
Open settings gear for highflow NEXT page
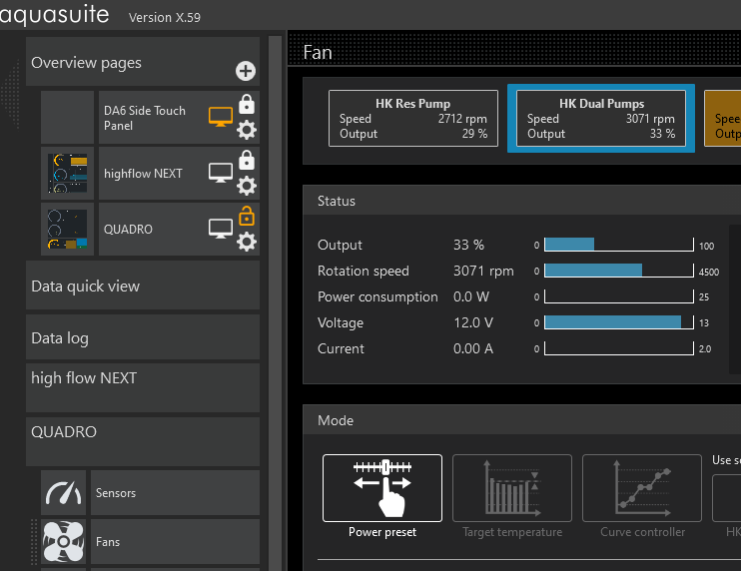(247, 186)
